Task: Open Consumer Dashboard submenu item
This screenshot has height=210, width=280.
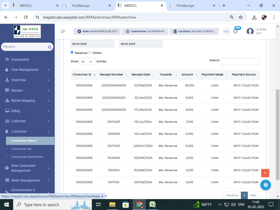Action: pyautogui.click(x=27, y=157)
